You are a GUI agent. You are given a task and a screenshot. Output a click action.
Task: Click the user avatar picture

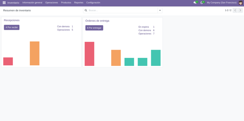240,3
